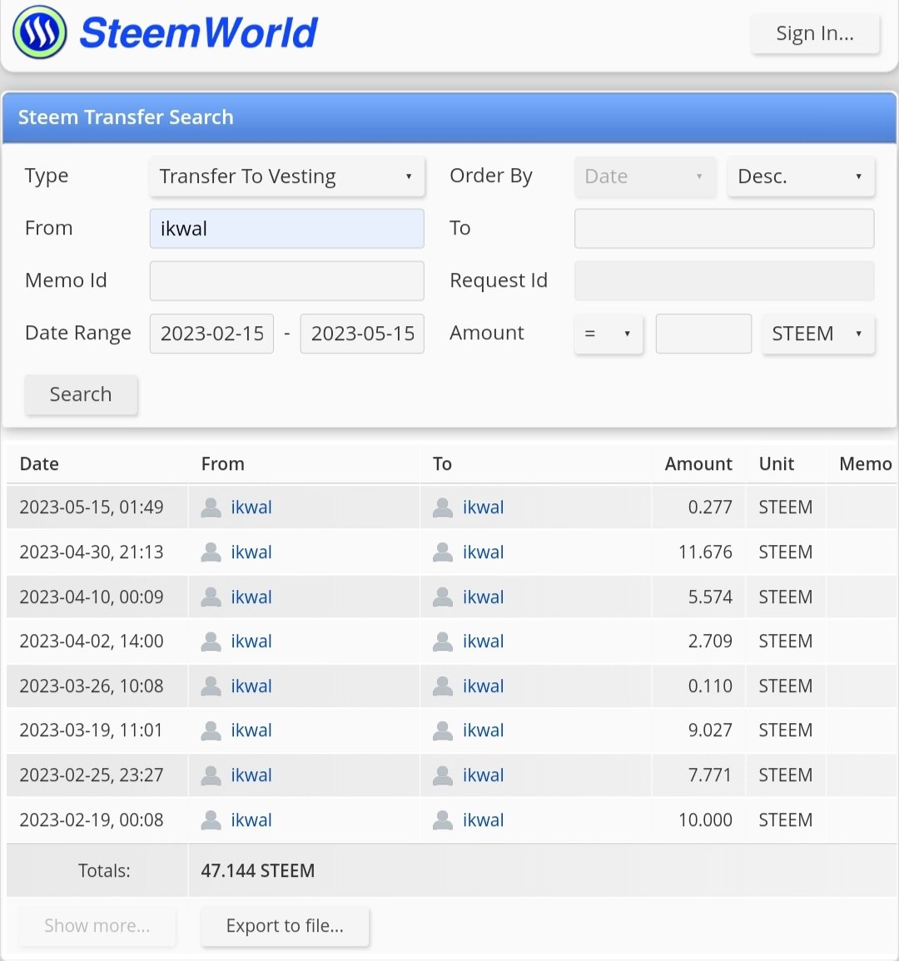Click To avatar icon in 2023-04-10 row

tap(443, 597)
